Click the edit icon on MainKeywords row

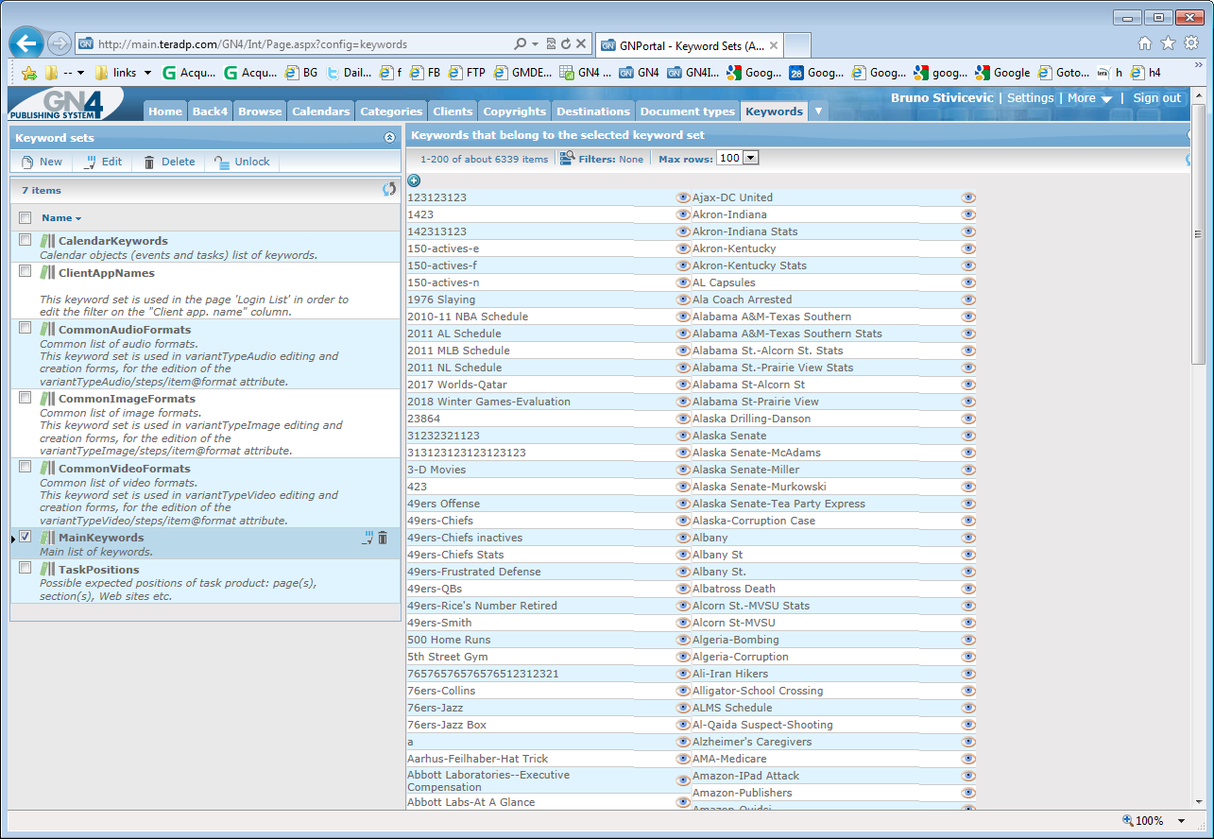(368, 538)
